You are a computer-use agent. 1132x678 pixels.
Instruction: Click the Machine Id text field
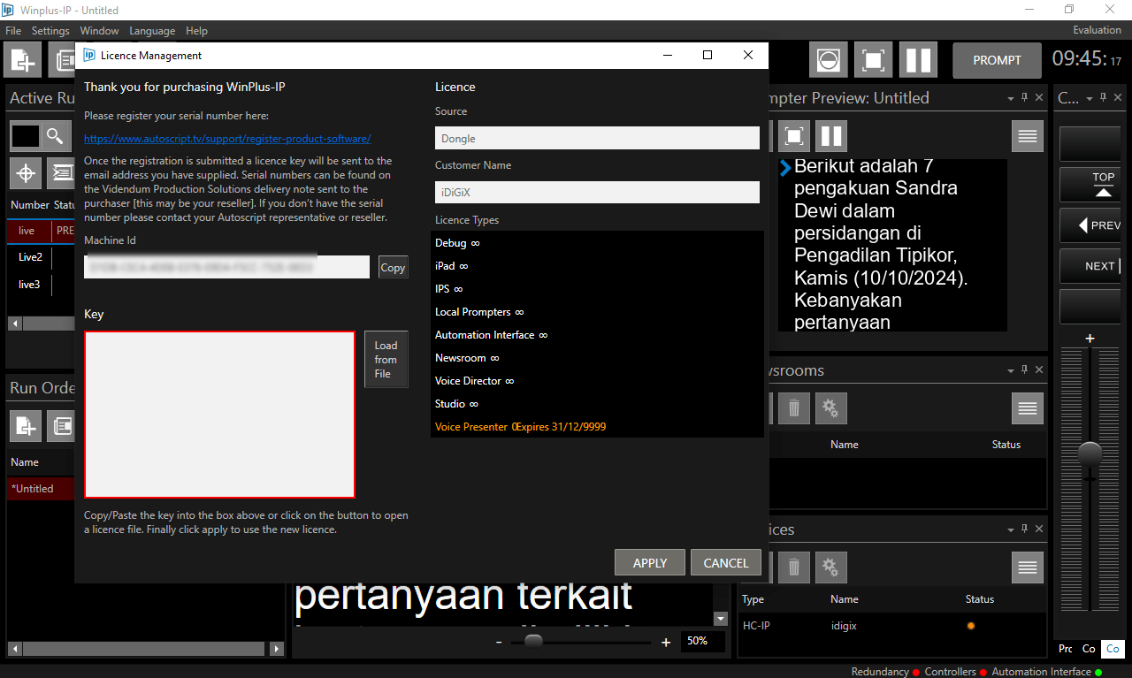coord(226,267)
